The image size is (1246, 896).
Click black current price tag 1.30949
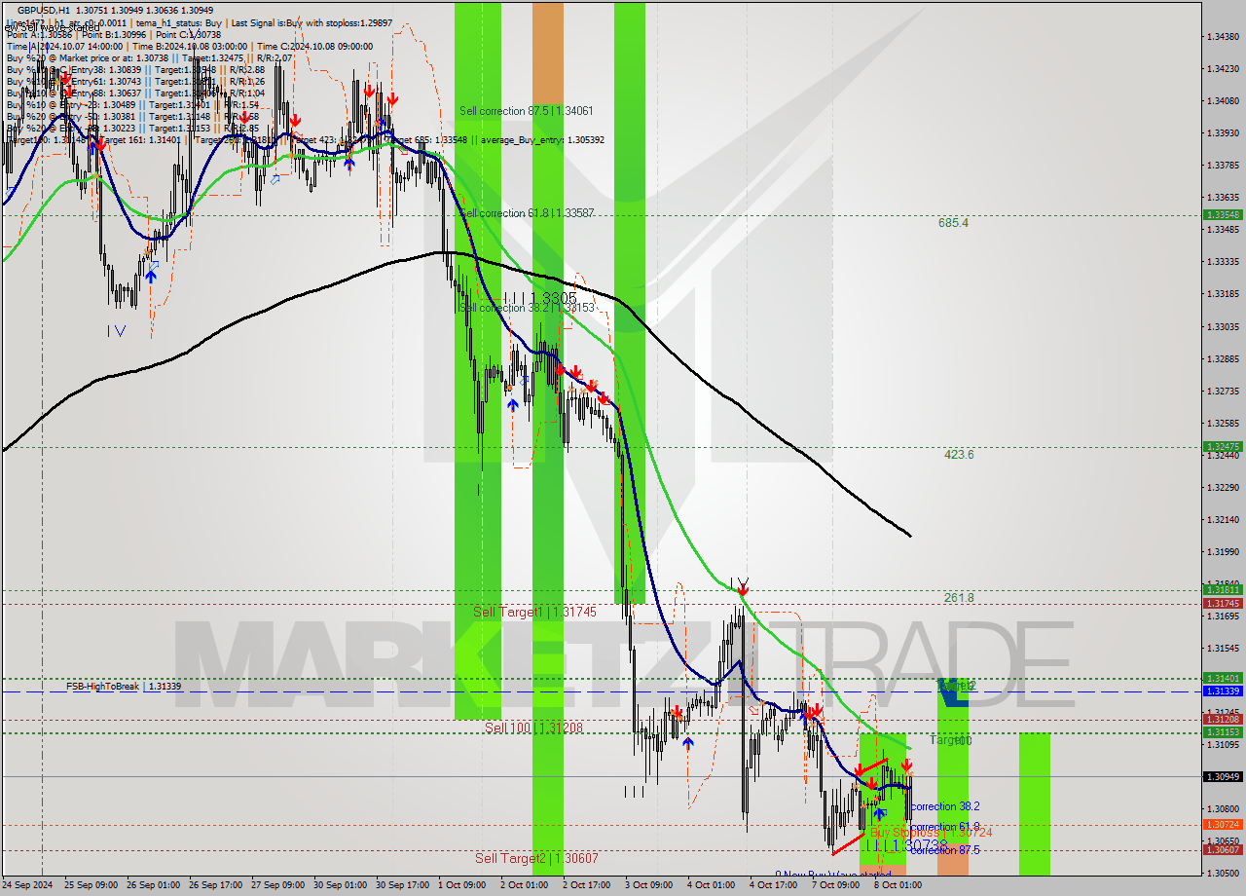coord(1223,776)
